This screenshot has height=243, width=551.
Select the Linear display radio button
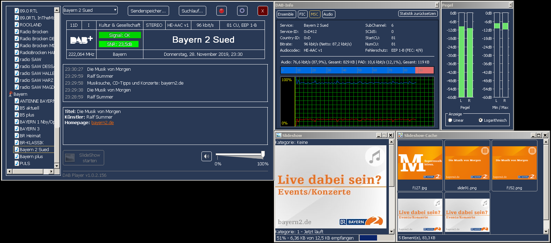point(450,120)
